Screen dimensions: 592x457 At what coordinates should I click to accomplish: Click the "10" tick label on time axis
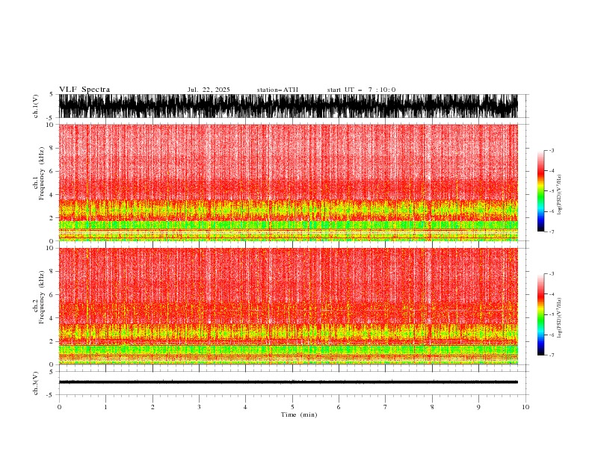point(525,407)
